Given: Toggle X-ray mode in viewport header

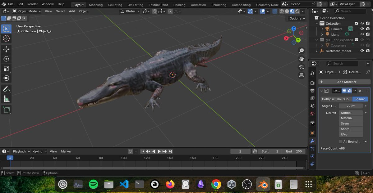Looking at the screenshot, I should tap(275, 11).
